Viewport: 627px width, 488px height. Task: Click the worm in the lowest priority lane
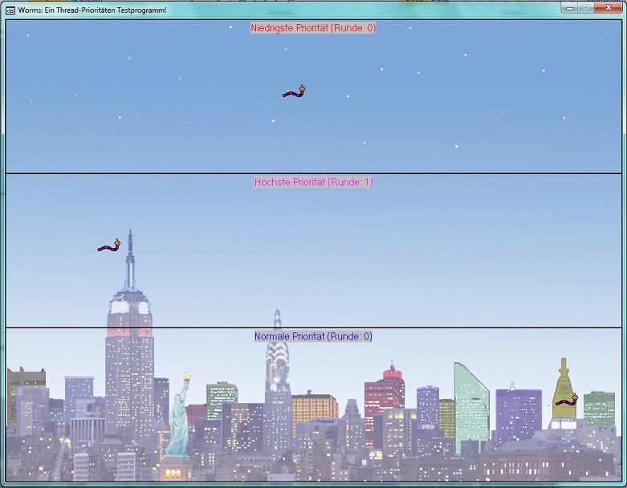coord(294,92)
